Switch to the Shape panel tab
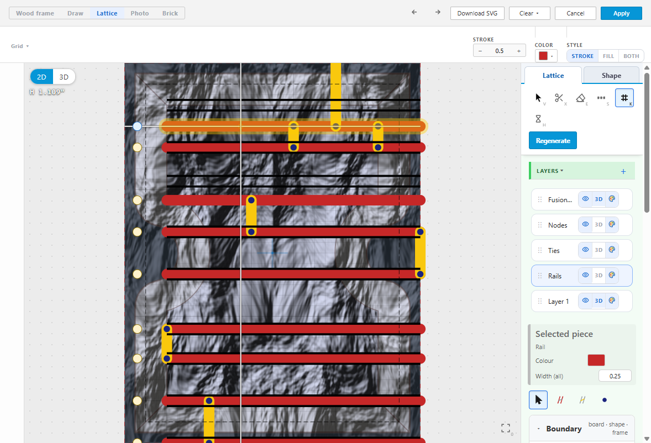The height and width of the screenshot is (443, 651). [x=611, y=76]
